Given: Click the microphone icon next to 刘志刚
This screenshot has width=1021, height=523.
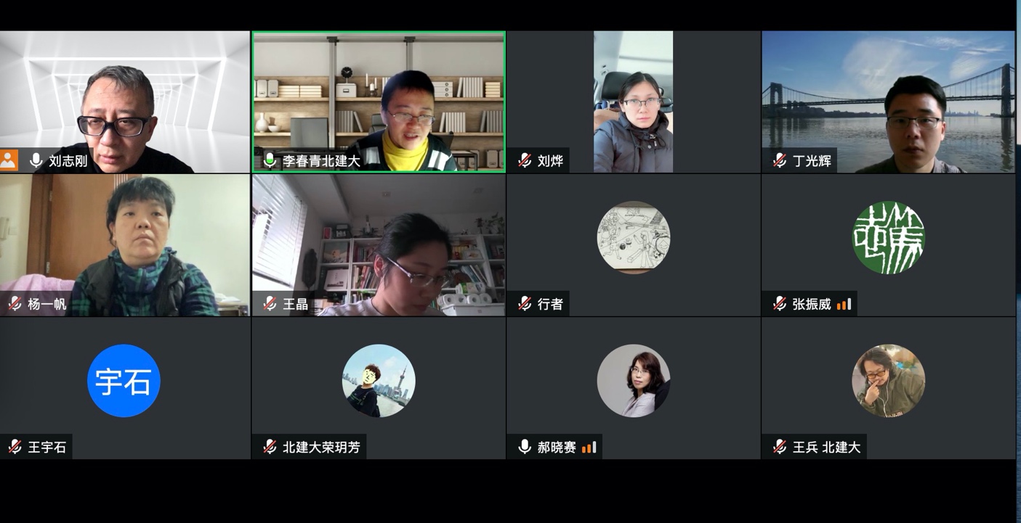Looking at the screenshot, I should pyautogui.click(x=36, y=160).
